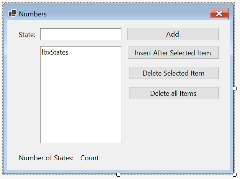Viewport: 240px width, 179px height.
Task: Select the Count label
Action: (90, 158)
